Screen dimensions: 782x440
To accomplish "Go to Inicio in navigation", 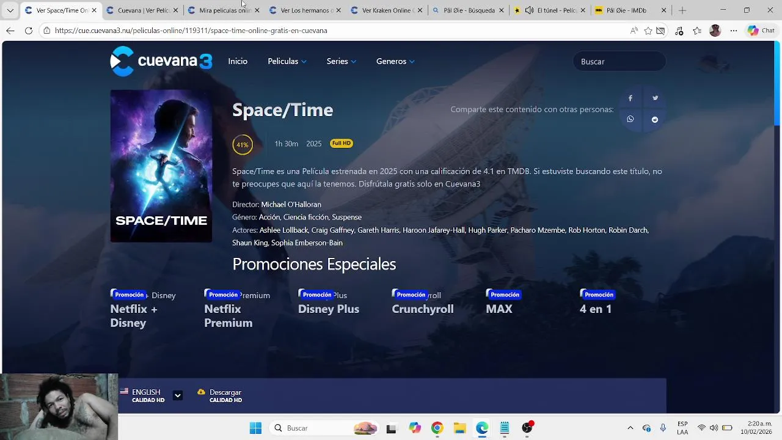I will click(238, 61).
